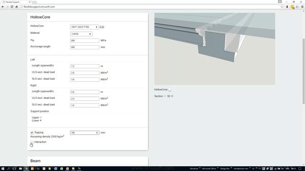The image size is (305, 171).
Task: Click the address bar URL
Action: click(39, 7)
